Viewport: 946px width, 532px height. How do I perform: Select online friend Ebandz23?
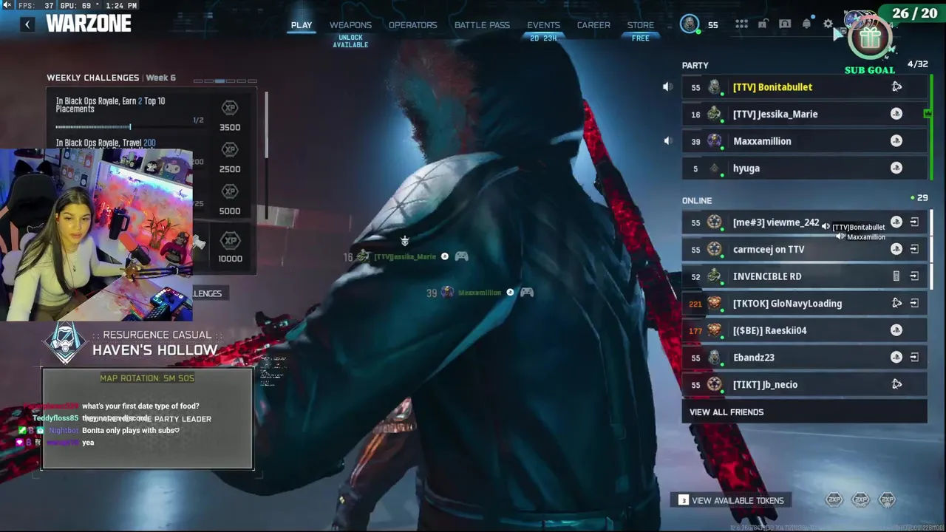pyautogui.click(x=804, y=357)
